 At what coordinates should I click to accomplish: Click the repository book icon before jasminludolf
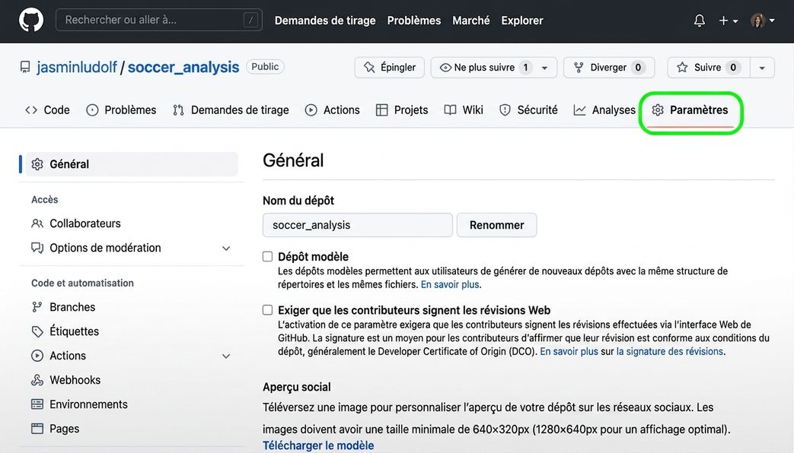tap(25, 67)
